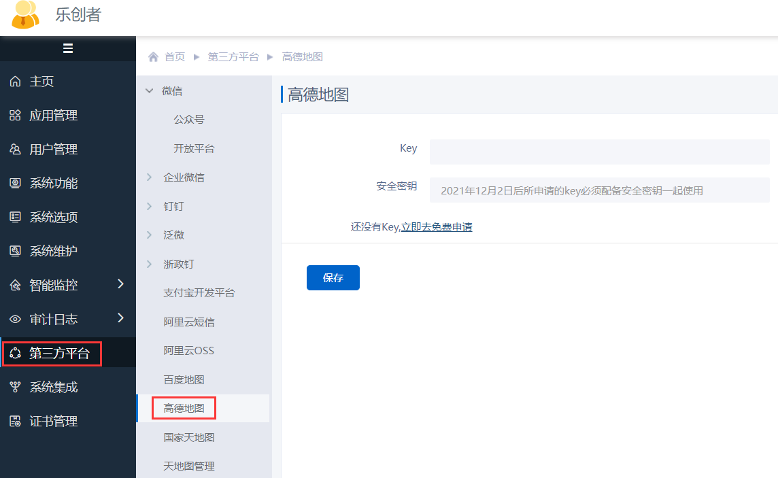Expand the 审计日志 submenu arrow
The image size is (778, 478).
pos(120,318)
